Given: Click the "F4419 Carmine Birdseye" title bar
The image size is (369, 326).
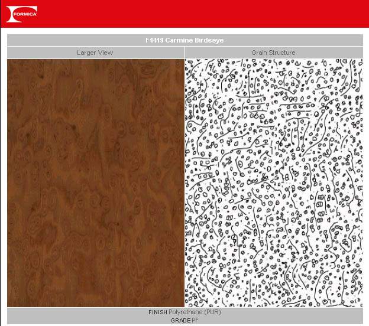Looking at the screenshot, I should (184, 40).
